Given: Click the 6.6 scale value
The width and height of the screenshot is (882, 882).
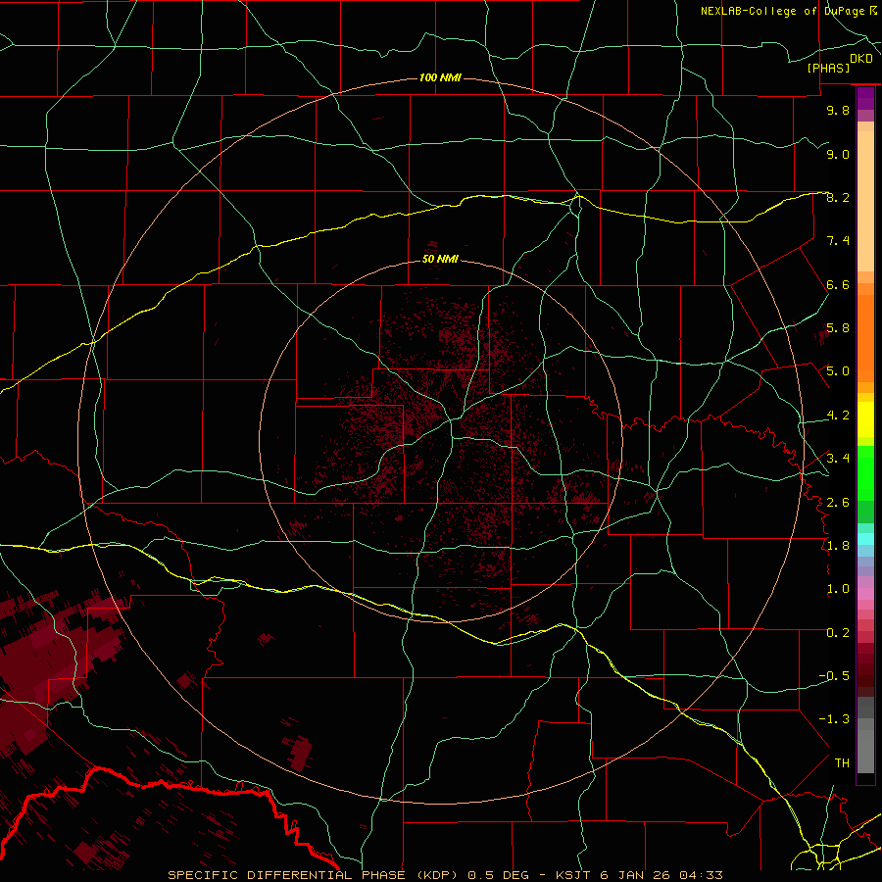Looking at the screenshot, I should [x=838, y=284].
